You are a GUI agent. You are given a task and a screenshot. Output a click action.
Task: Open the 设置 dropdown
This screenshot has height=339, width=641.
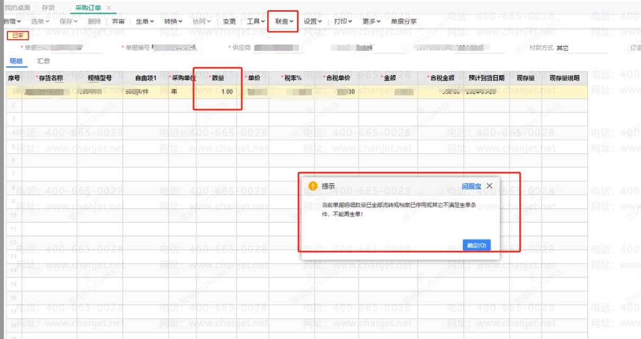pos(313,22)
